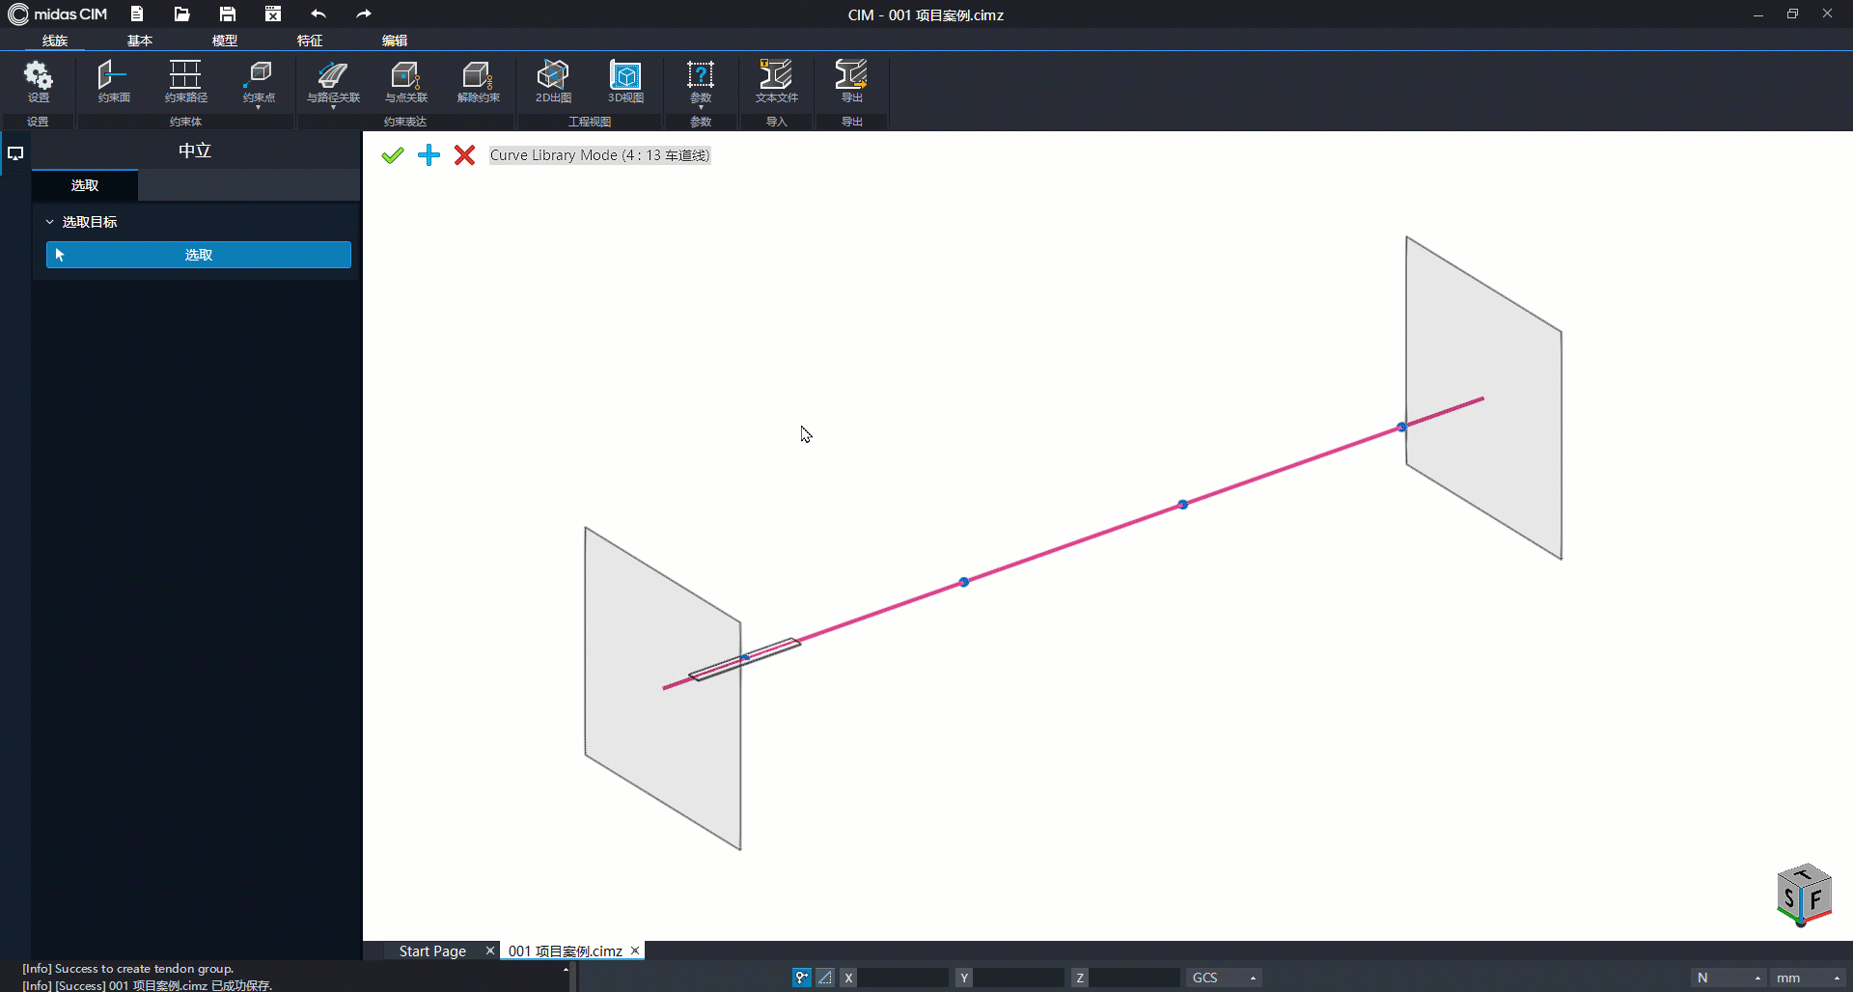1853x992 pixels.
Task: Toggle the angle snap button in status bar
Action: [825, 978]
